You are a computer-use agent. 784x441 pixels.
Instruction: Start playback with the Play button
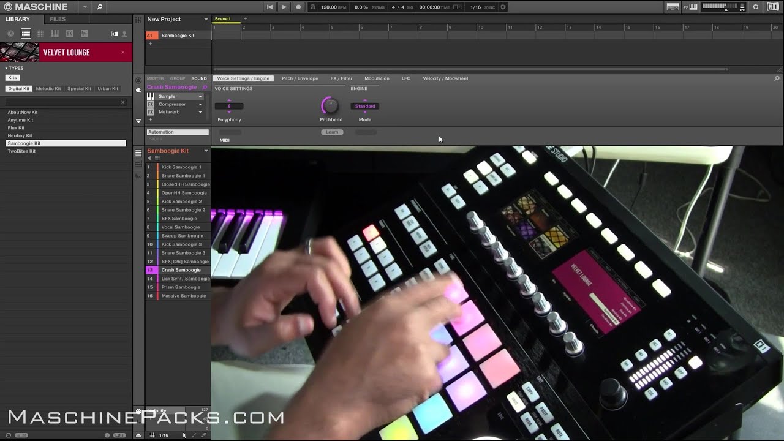tap(284, 7)
